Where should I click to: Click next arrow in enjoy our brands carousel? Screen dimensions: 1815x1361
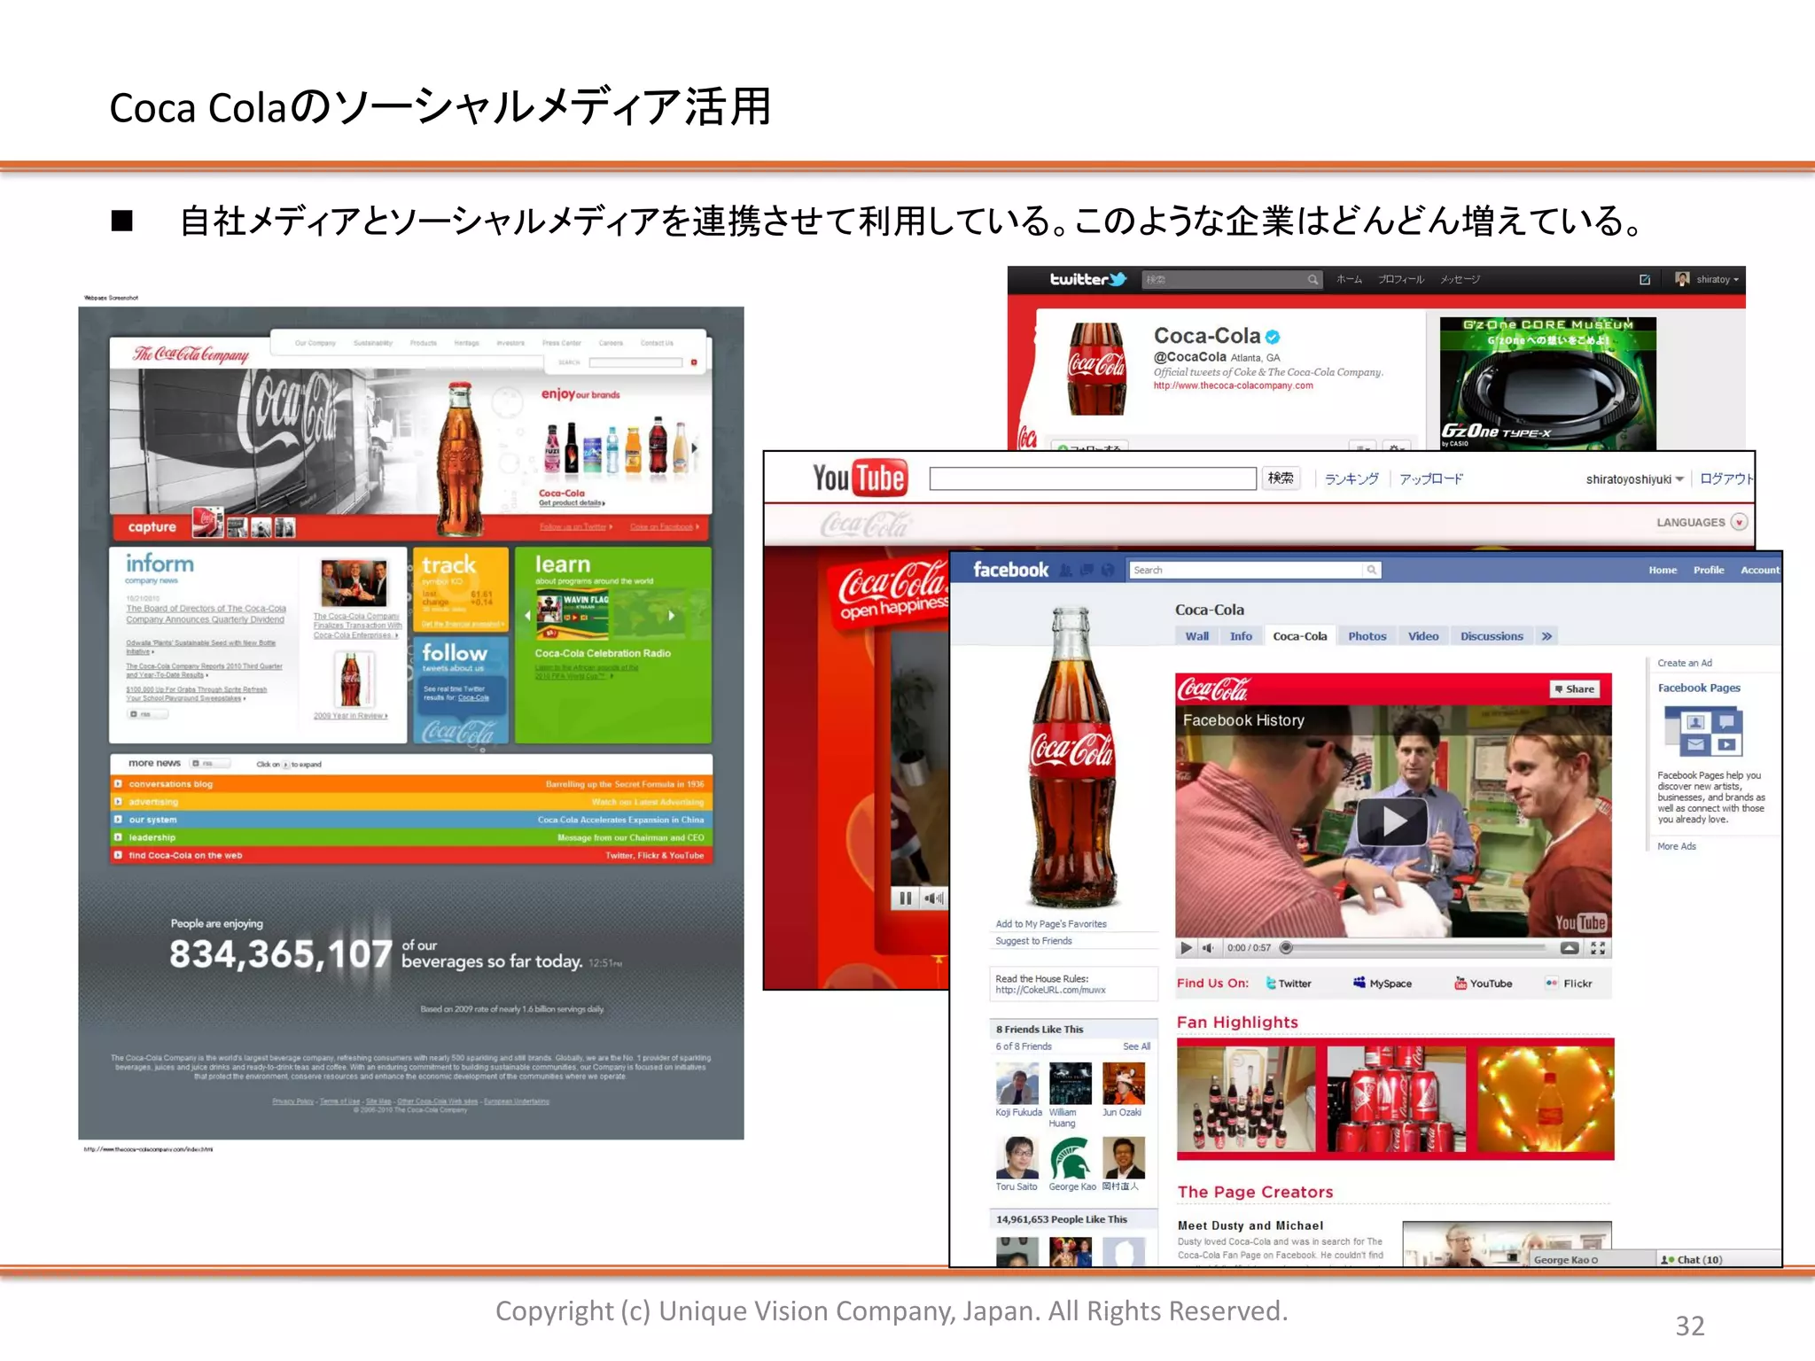[694, 448]
